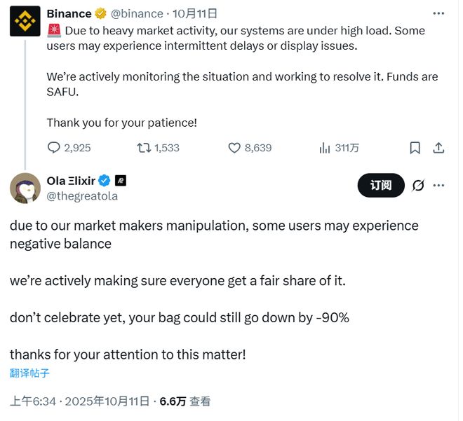
Task: Open more options on Ola's post
Action: tap(439, 185)
